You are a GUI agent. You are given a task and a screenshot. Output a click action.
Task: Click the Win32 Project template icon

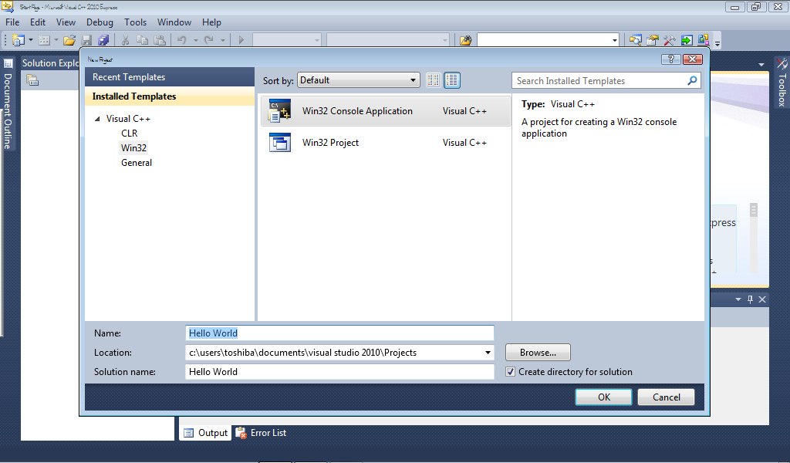click(x=279, y=143)
